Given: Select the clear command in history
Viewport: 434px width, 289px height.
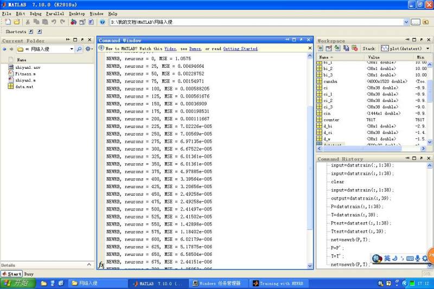Looking at the screenshot, I should click(x=337, y=182).
